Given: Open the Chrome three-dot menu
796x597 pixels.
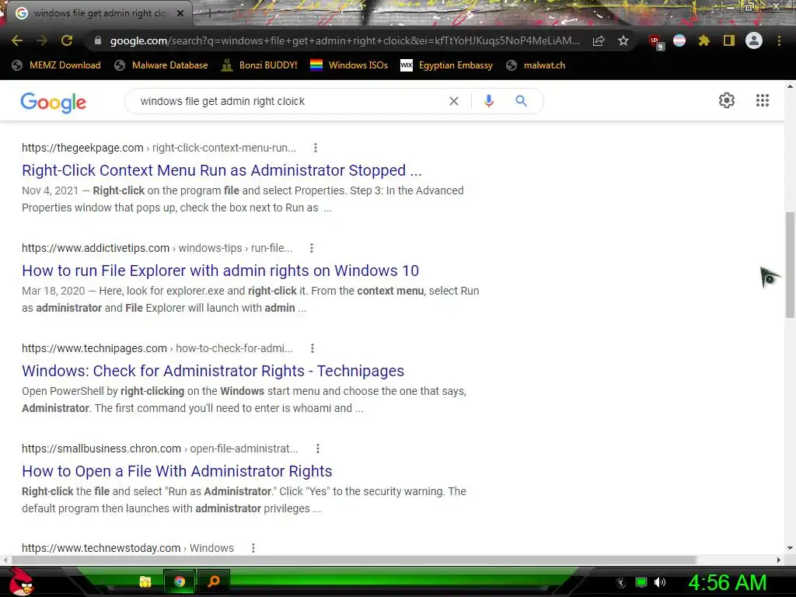Looking at the screenshot, I should 779,40.
